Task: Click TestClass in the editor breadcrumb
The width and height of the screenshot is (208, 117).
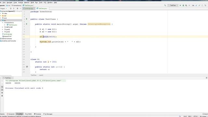Action: click(33, 75)
